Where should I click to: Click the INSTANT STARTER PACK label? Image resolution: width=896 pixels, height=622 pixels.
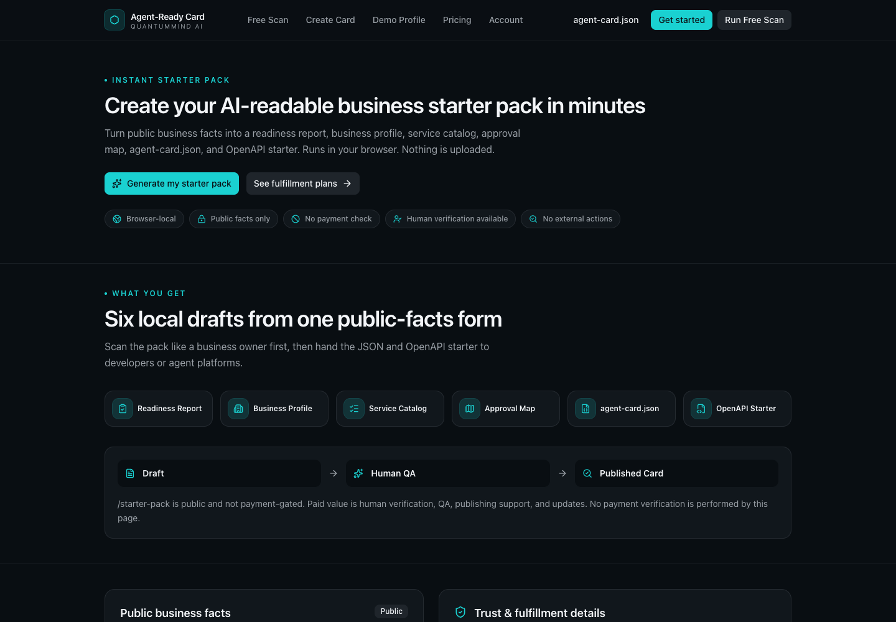pyautogui.click(x=171, y=80)
